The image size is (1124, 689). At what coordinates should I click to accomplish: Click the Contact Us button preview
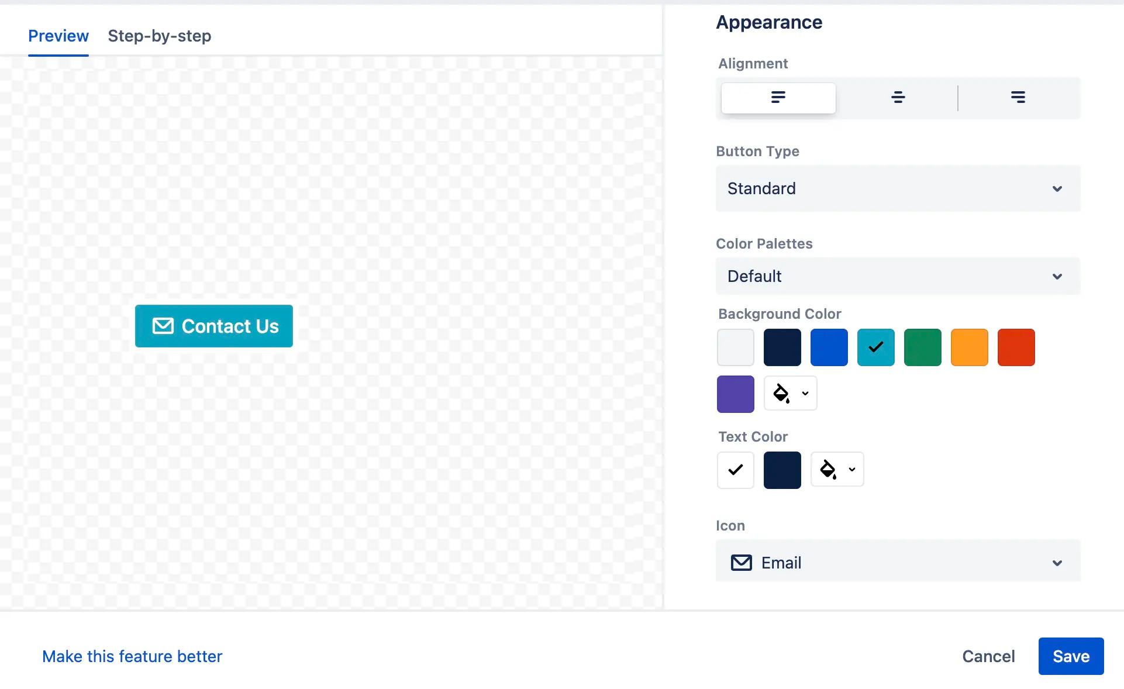point(213,326)
